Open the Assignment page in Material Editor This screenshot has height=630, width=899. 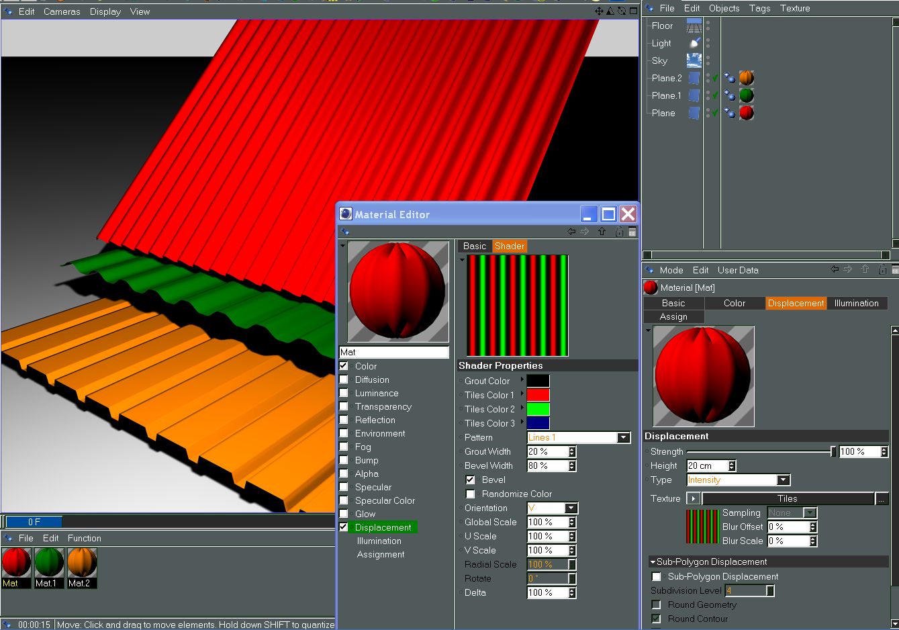pyautogui.click(x=381, y=554)
